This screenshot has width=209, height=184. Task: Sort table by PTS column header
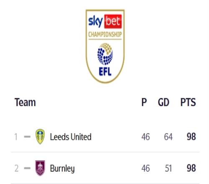188,102
